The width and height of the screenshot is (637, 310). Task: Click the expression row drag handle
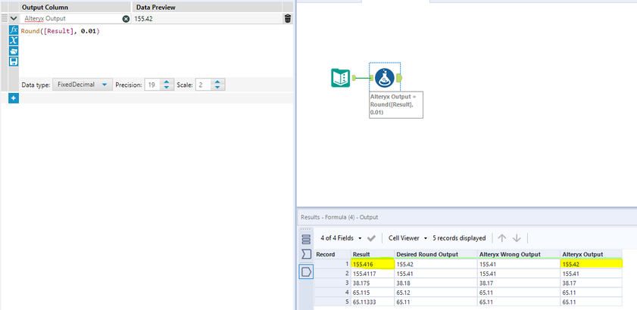pos(5,18)
